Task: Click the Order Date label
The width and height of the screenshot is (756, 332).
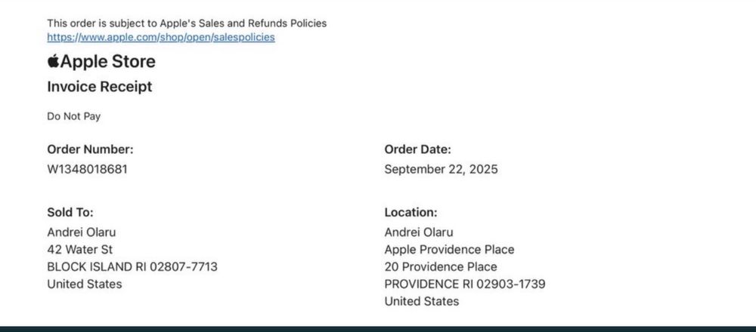Action: pos(417,149)
